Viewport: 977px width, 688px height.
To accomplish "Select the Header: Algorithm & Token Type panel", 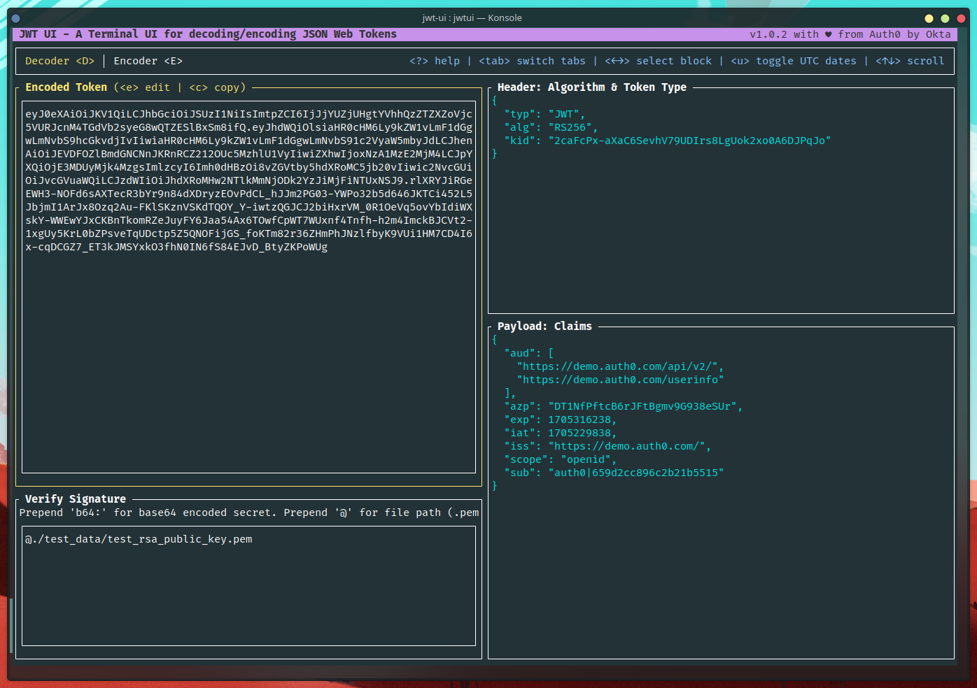I will point(591,87).
